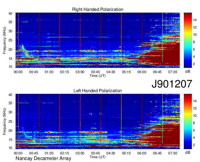The height and width of the screenshot is (162, 200).
Task: Click the Frequency (MHz) axis label of Left Handed plot
Action: [x=4, y=122]
